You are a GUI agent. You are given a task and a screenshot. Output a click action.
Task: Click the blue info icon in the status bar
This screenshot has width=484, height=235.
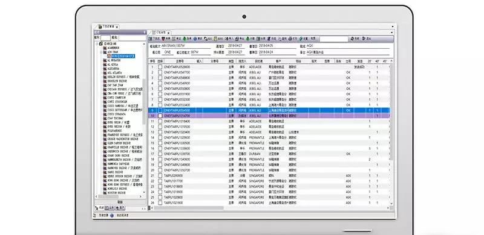112,216
